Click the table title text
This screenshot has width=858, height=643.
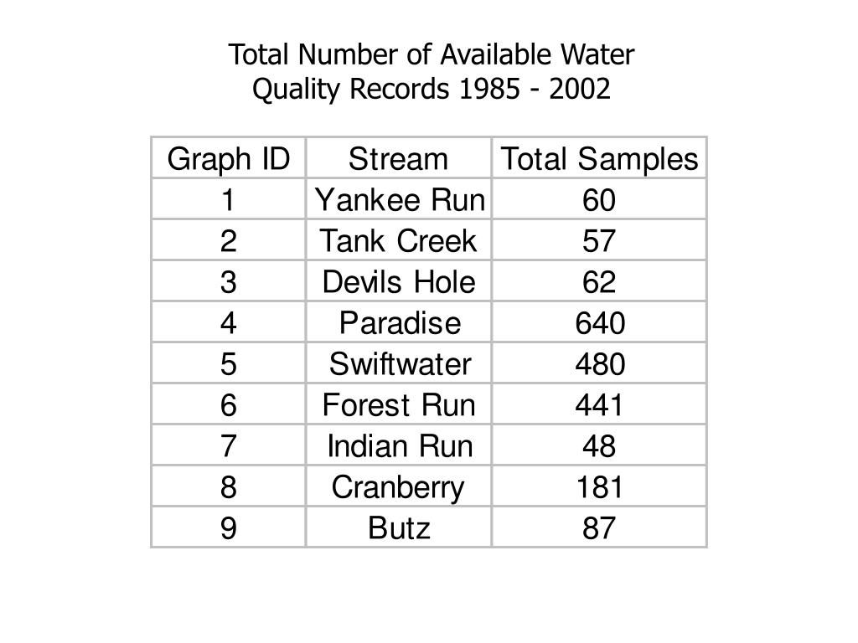(432, 72)
